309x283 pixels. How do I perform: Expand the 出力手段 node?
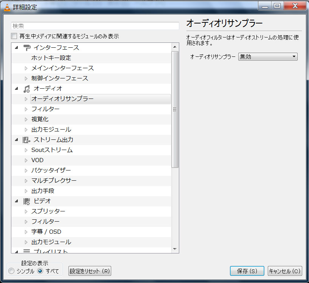[x=26, y=191]
